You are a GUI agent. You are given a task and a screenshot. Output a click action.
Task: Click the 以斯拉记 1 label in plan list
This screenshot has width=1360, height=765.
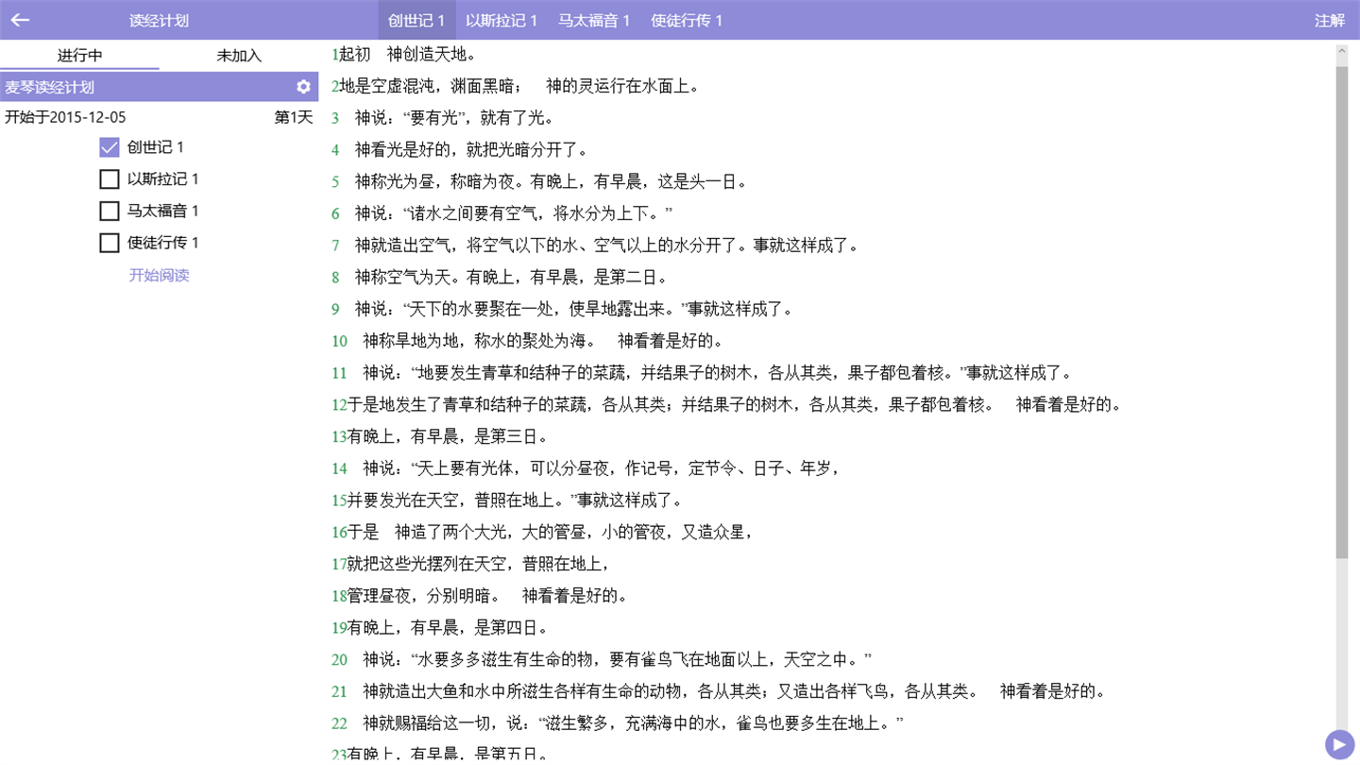click(163, 179)
